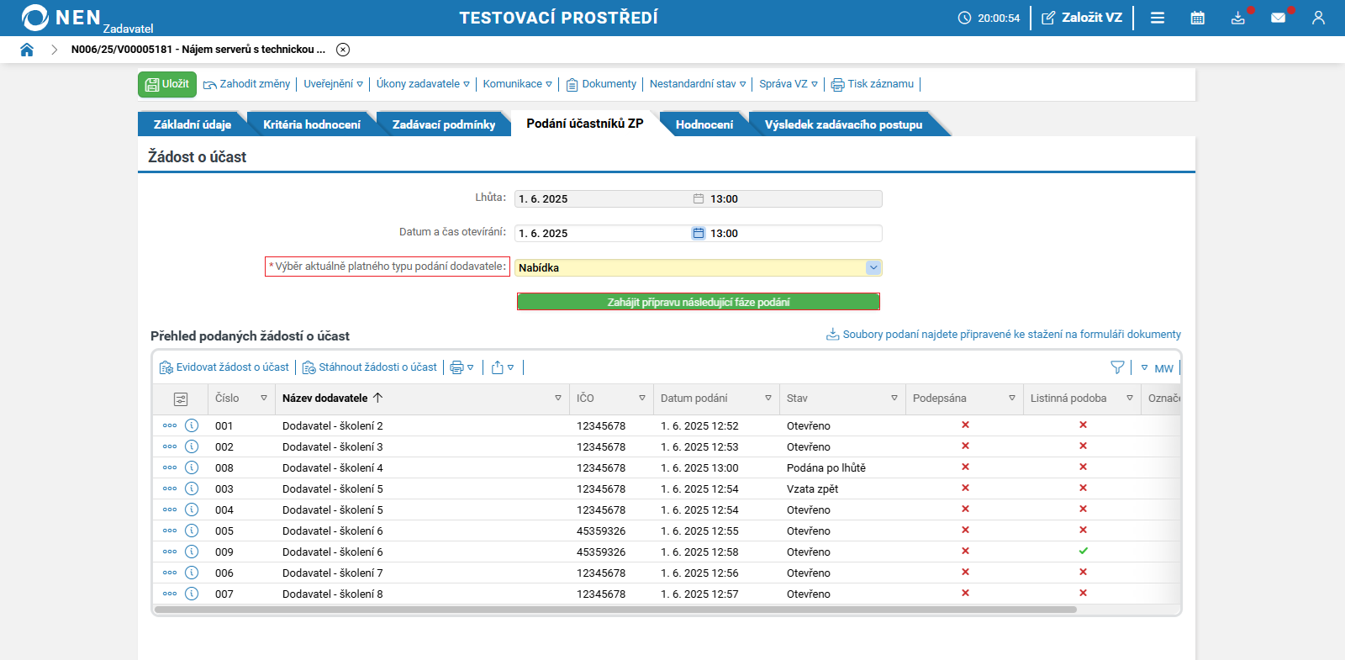The image size is (1345, 660).
Task: Switch to the Základní údaje tab
Action: point(192,124)
